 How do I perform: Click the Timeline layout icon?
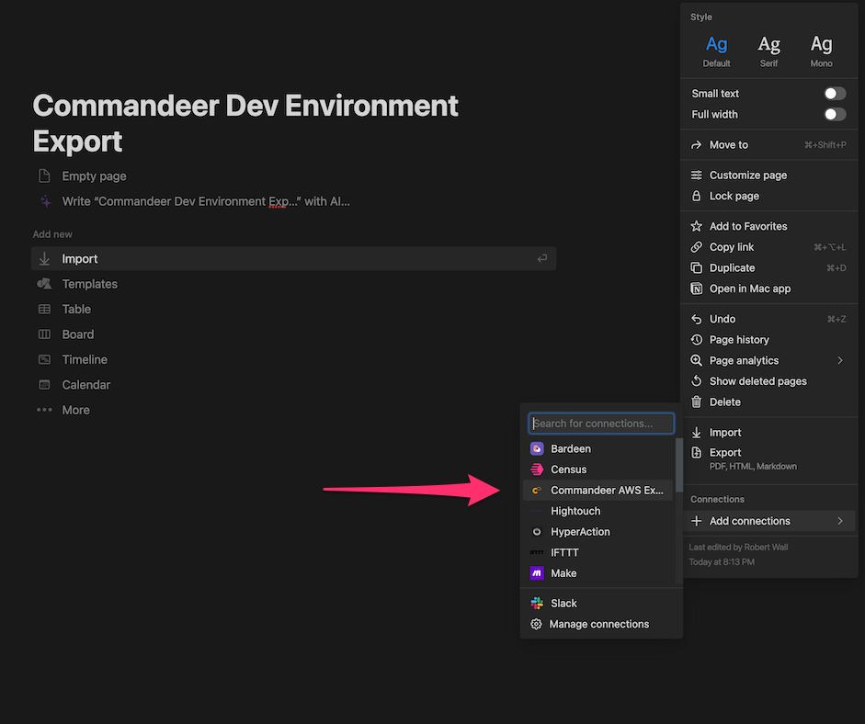click(x=44, y=359)
